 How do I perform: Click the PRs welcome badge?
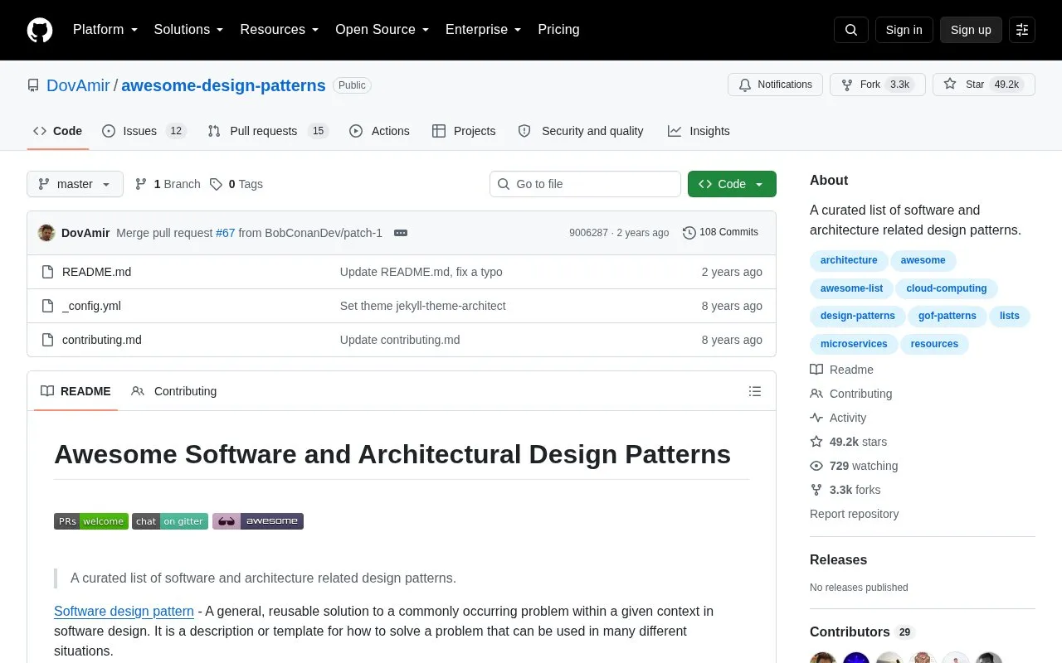91,521
